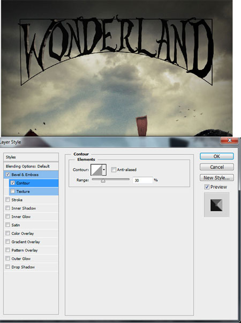Close the Layer Style dialog
This screenshot has height=323, width=241.
[x=230, y=140]
